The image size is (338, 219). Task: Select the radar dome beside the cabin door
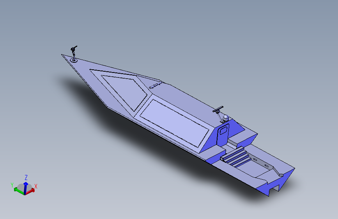coord(225,118)
